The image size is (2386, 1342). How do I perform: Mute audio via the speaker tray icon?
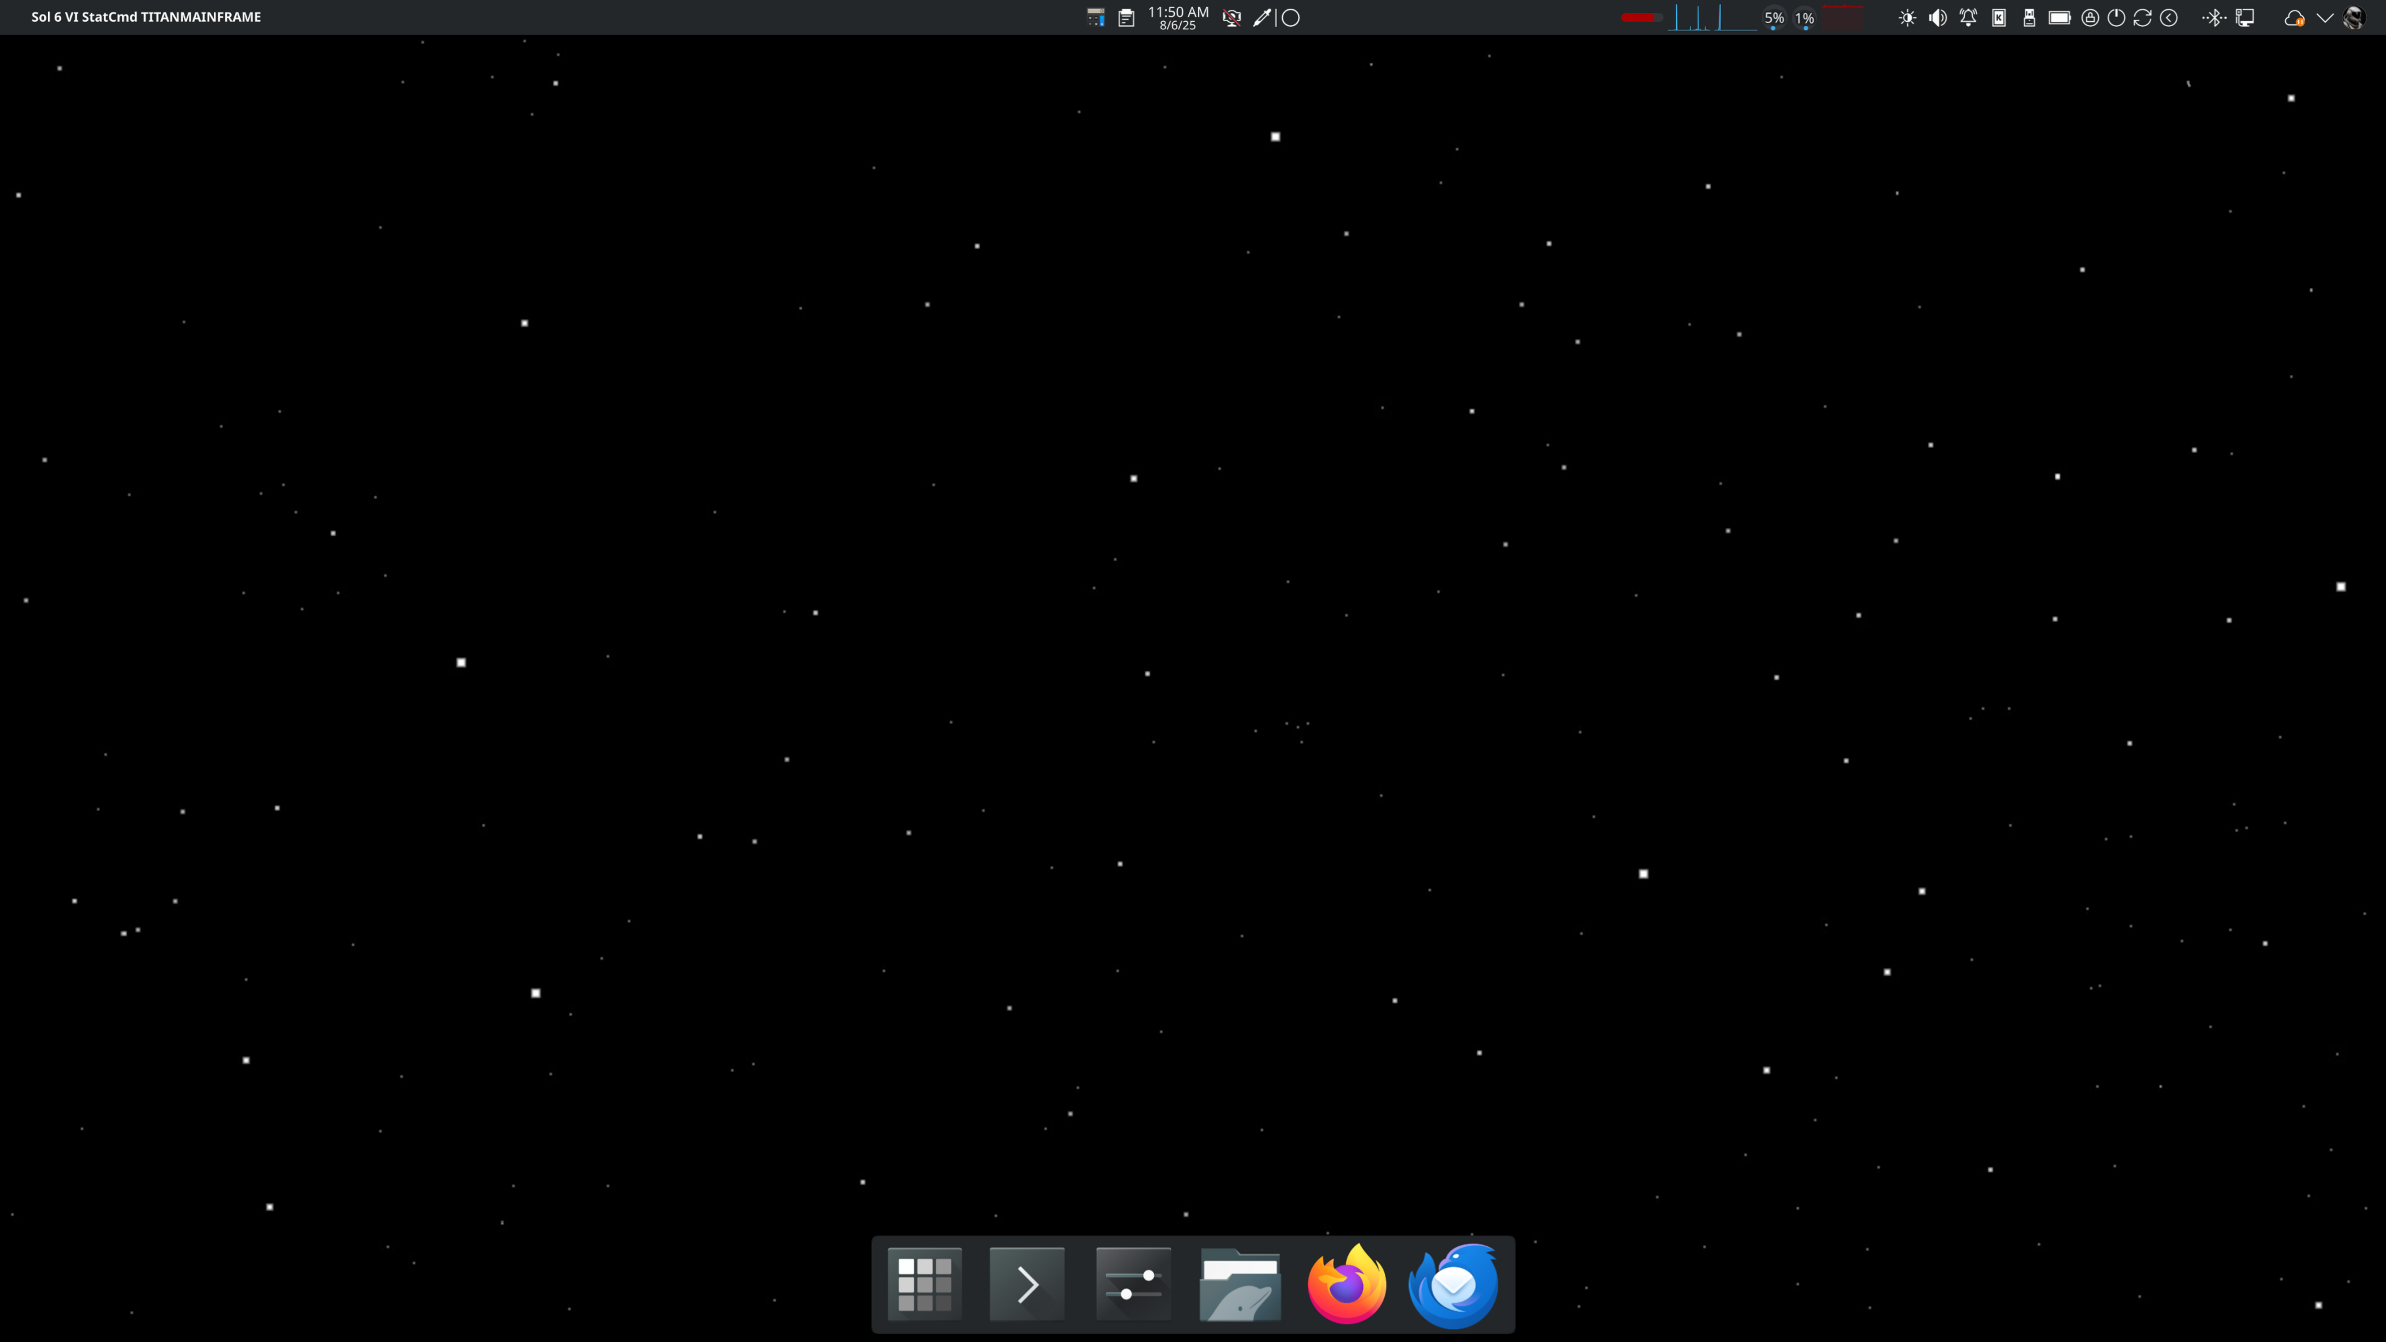(1938, 17)
